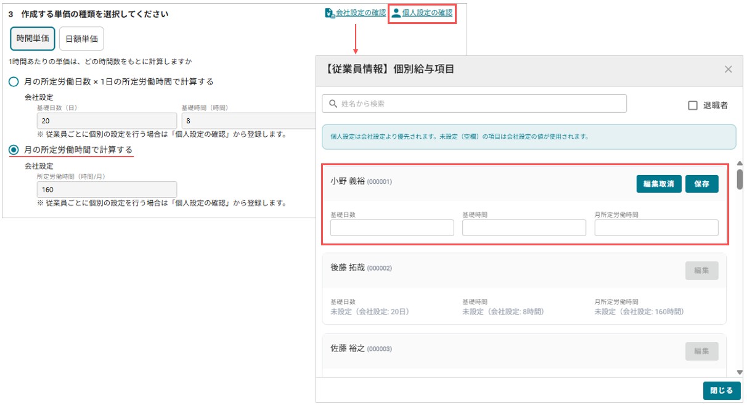Viewport: 747px width, 405px height.
Task: Click the heading 作成する単価の種類を選択してください
Action: [94, 14]
